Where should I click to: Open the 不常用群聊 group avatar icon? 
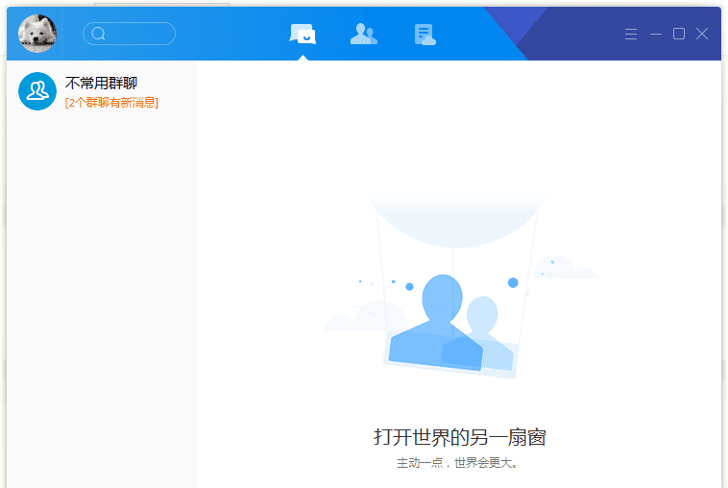37,91
